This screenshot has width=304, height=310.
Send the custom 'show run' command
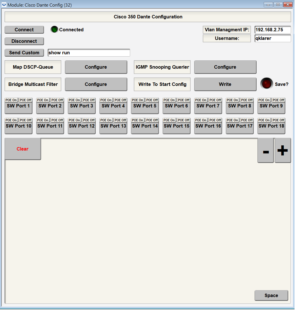click(24, 53)
